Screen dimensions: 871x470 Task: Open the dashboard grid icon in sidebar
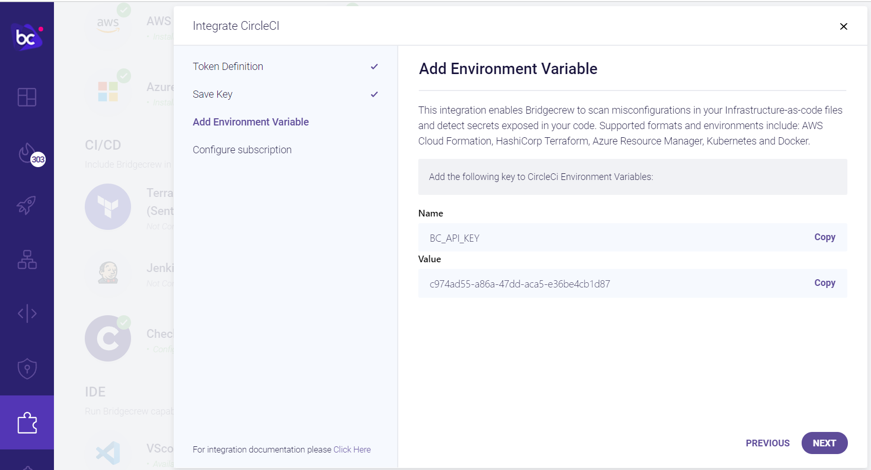pos(27,97)
